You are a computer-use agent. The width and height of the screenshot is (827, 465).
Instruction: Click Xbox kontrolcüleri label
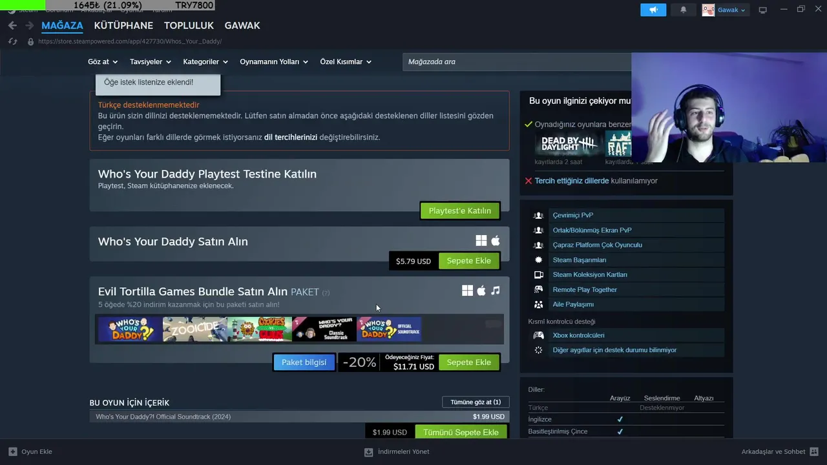579,335
